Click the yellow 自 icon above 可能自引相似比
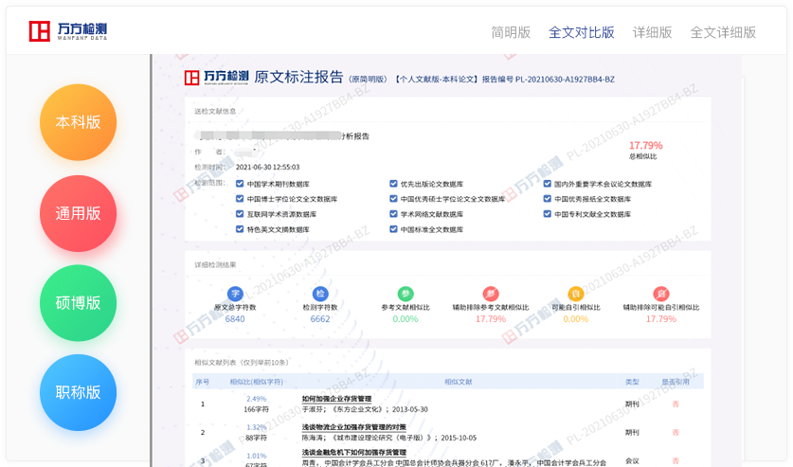Image resolution: width=793 pixels, height=467 pixels. click(x=575, y=294)
